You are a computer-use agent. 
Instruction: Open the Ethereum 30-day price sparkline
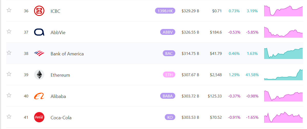[283, 75]
